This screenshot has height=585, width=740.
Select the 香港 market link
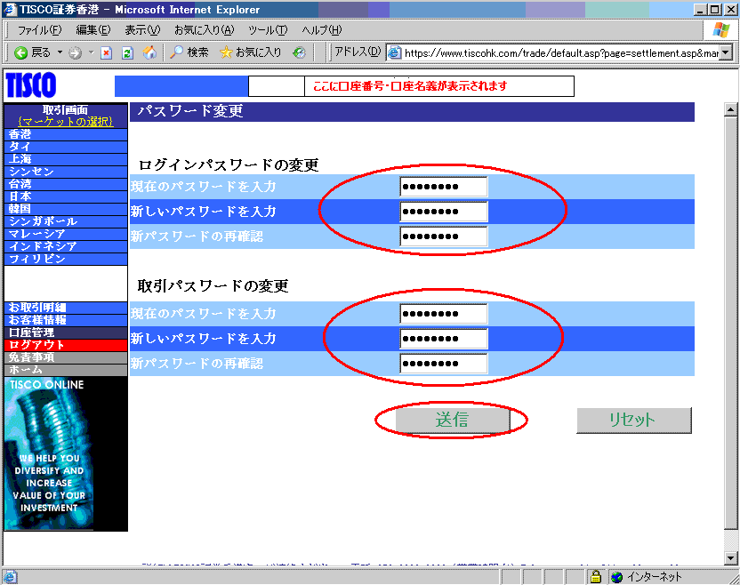[66, 134]
